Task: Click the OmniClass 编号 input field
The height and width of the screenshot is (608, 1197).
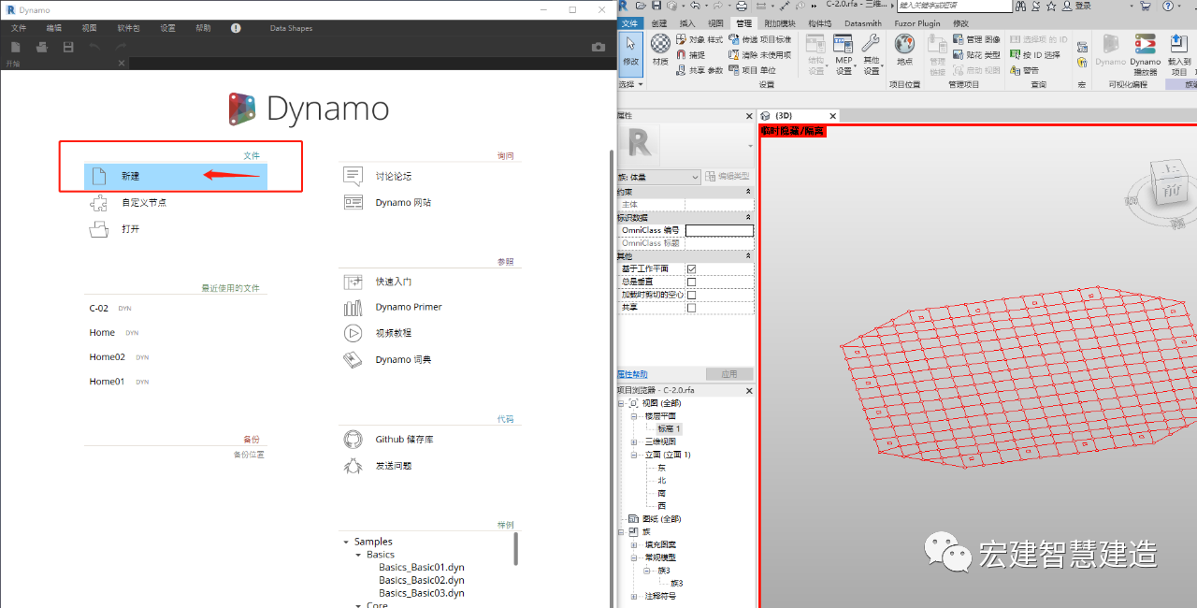Action: pos(719,230)
